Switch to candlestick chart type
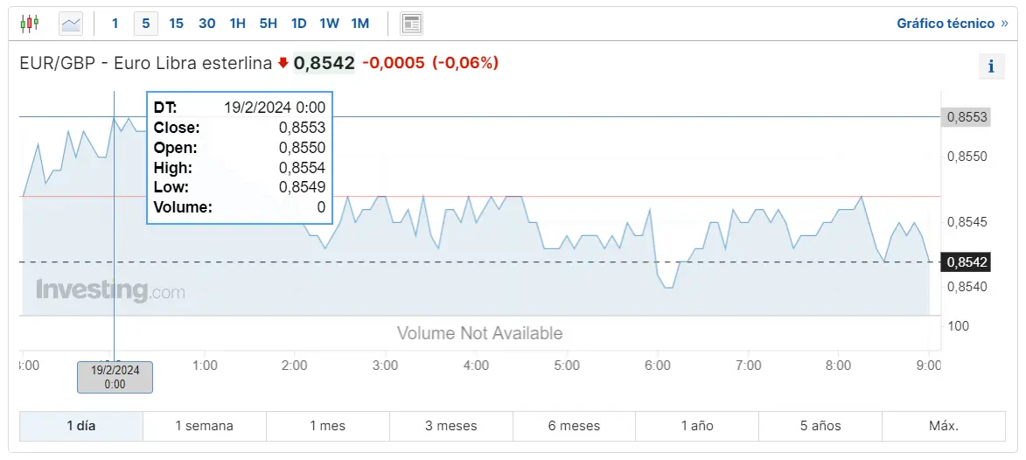The width and height of the screenshot is (1026, 460). (29, 24)
